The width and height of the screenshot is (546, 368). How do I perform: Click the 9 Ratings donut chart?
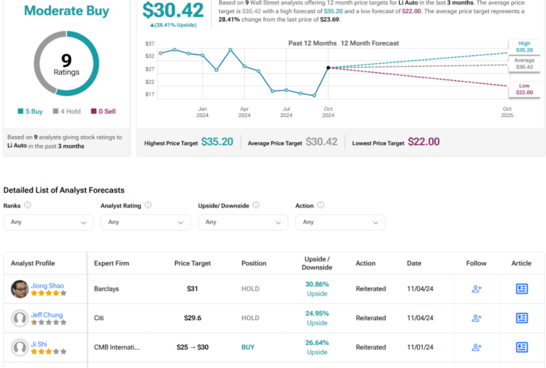click(66, 63)
